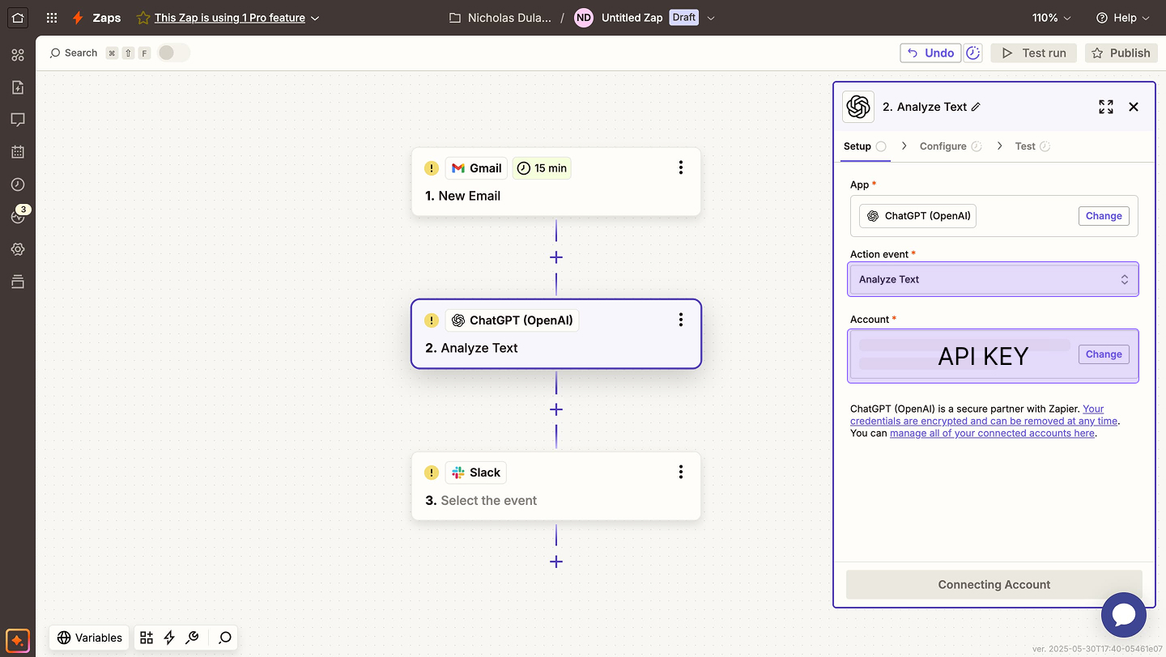
Task: Open the apps grid launcher
Action: point(52,18)
